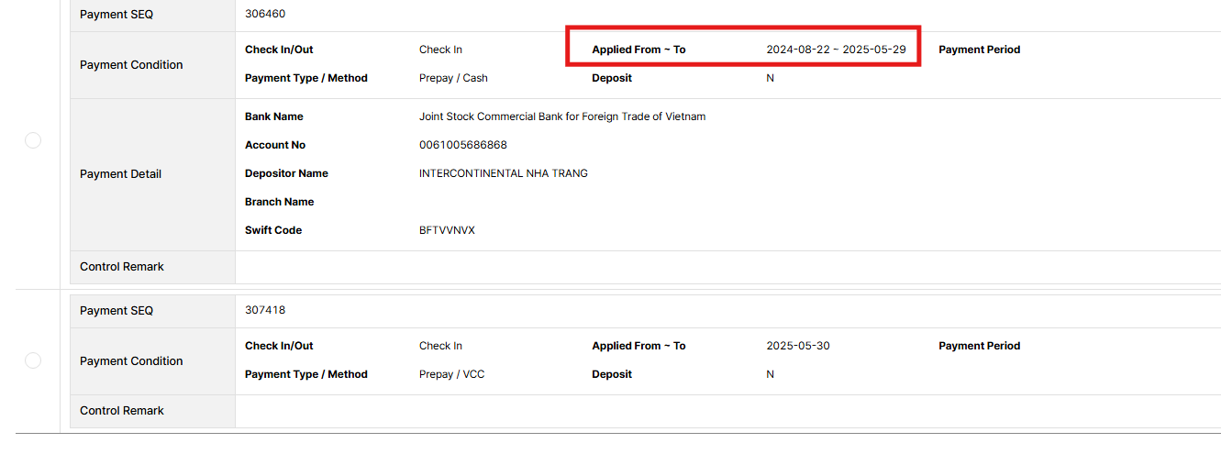This screenshot has height=454, width=1221.
Task: Click the Prepay / VCC payment method
Action: 451,374
